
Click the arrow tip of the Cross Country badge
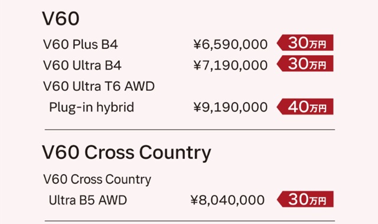point(279,199)
